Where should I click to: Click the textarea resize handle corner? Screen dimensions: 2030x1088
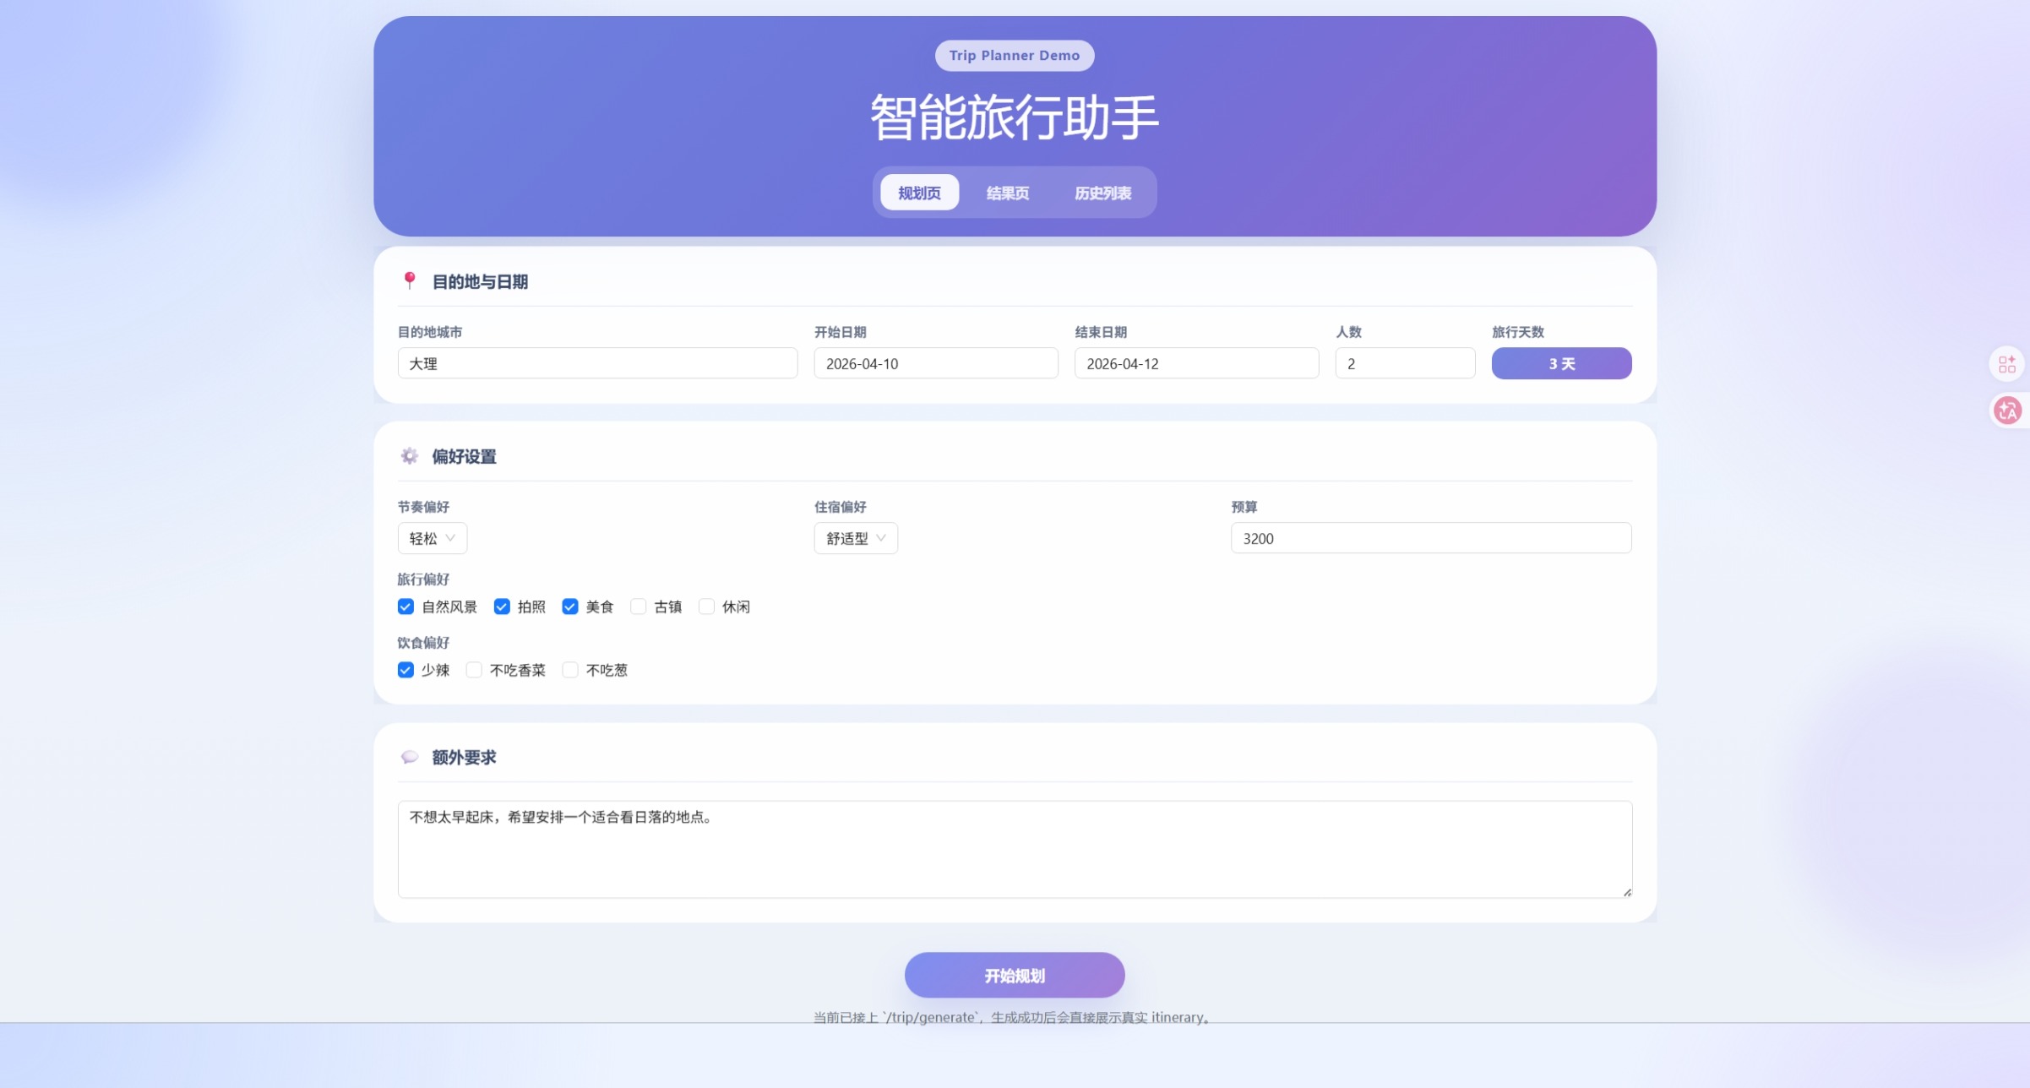[x=1627, y=892]
